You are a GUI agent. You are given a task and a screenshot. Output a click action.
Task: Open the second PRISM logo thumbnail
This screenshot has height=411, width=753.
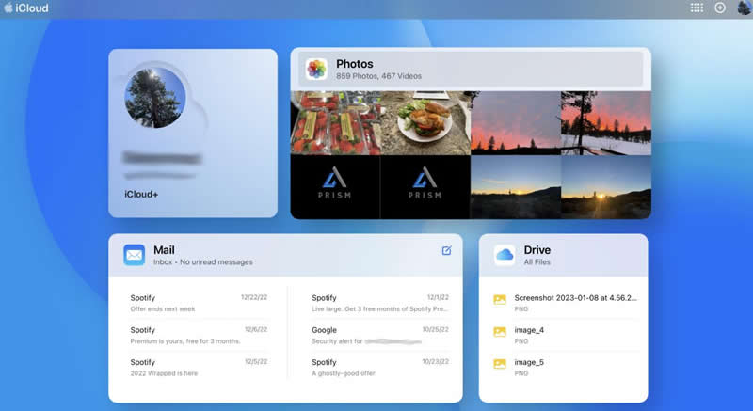click(425, 187)
